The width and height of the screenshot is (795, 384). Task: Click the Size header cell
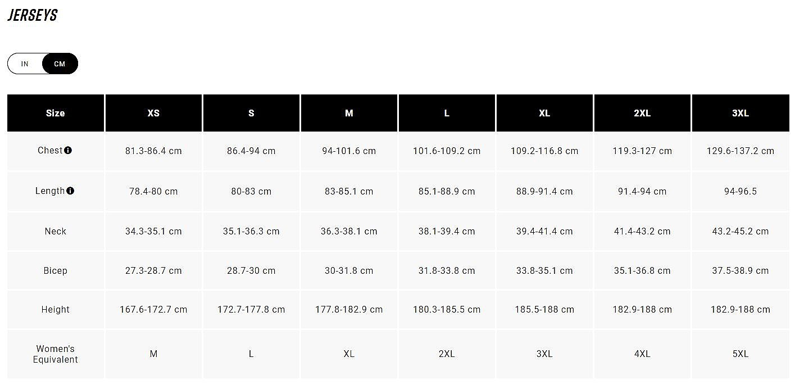[56, 113]
